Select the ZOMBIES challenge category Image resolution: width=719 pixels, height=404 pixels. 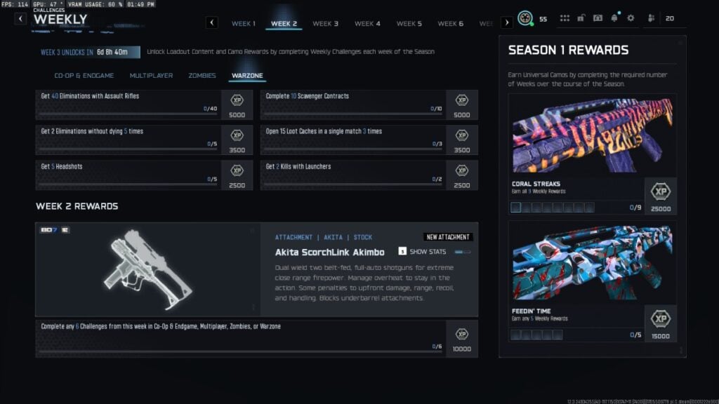pyautogui.click(x=202, y=75)
